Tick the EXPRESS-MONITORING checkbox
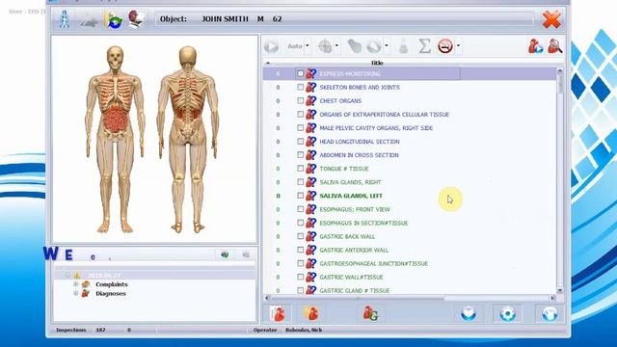The image size is (617, 347). (300, 73)
